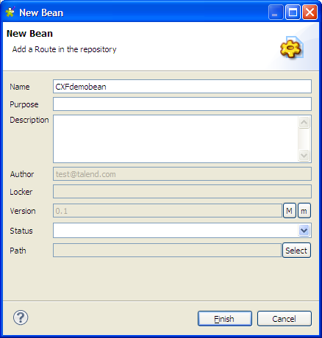This screenshot has height=338, width=322.
Task: Click inside the Status combo box field
Action: (x=176, y=230)
